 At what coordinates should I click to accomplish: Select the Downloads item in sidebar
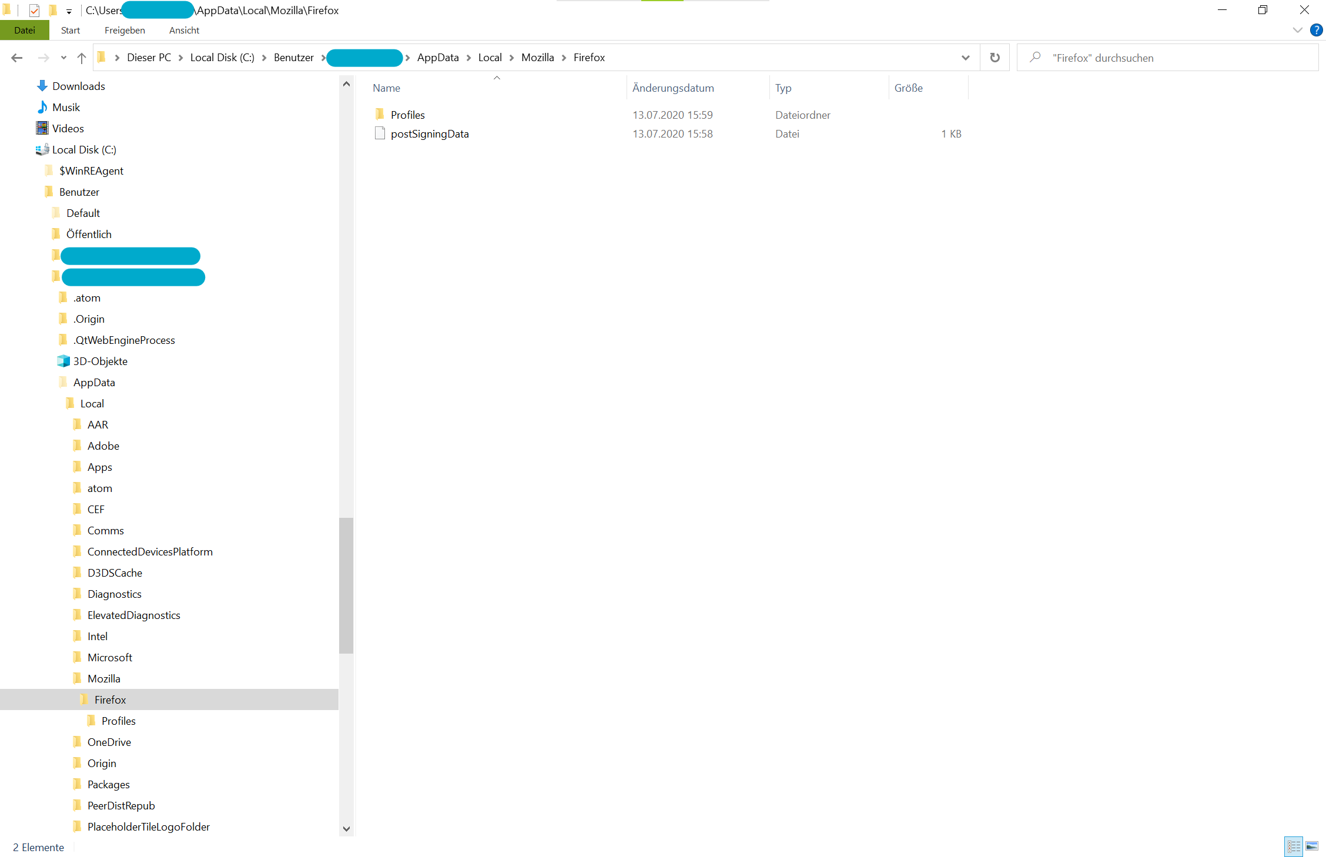[78, 86]
